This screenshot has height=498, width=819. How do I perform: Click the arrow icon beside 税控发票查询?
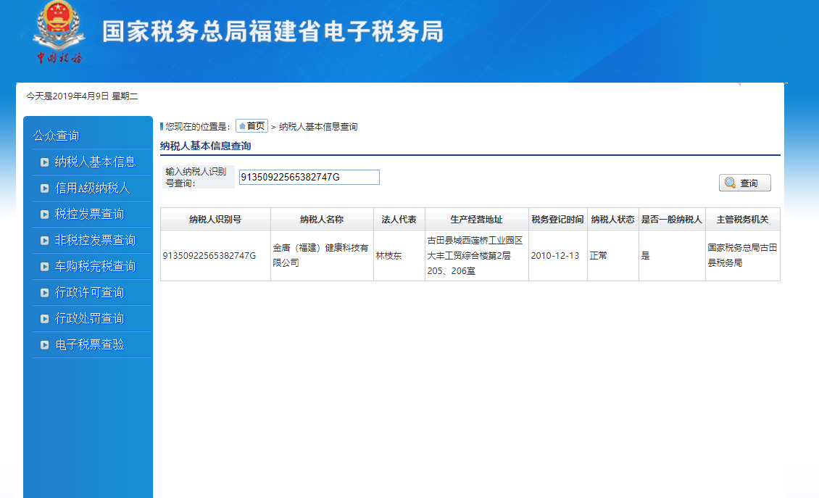point(45,215)
